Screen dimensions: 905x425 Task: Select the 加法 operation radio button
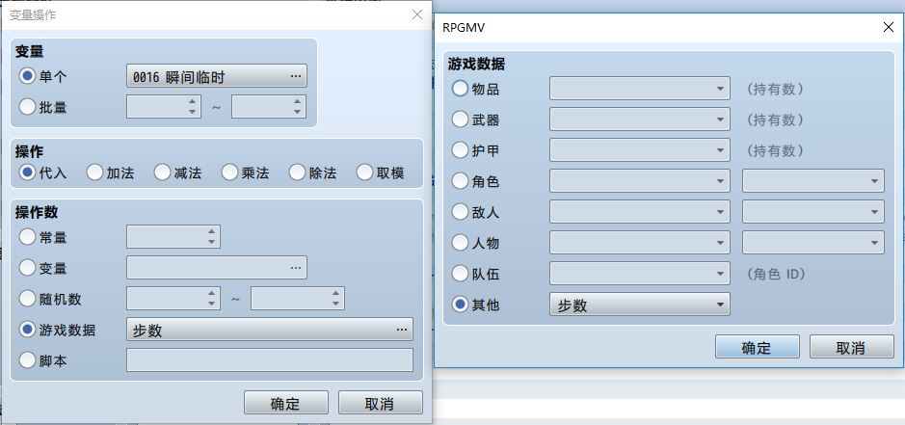(x=94, y=173)
